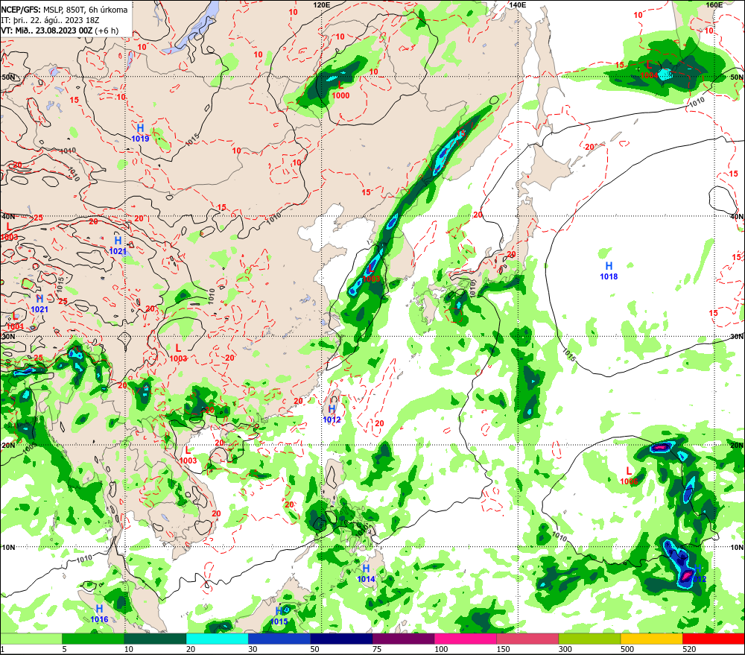Click the L 1001 low pressure marker

[15, 321]
